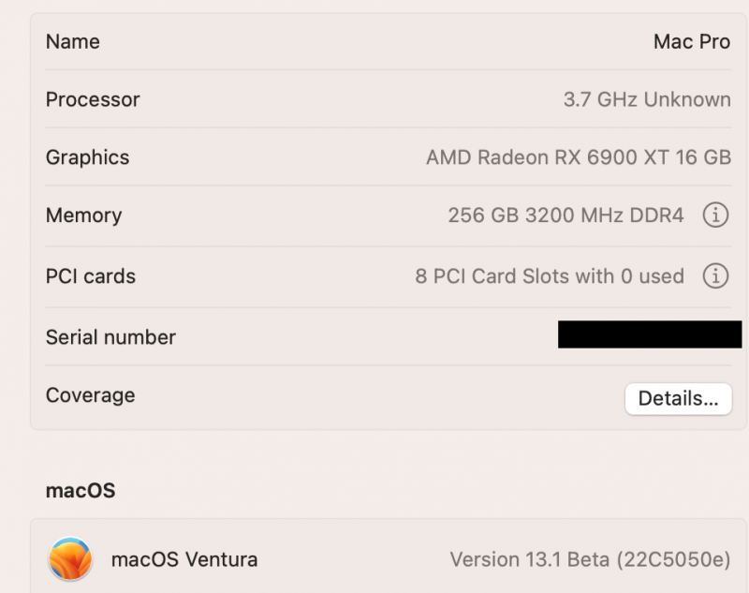Image resolution: width=749 pixels, height=593 pixels.
Task: Click the Memory row label
Action: tap(84, 215)
